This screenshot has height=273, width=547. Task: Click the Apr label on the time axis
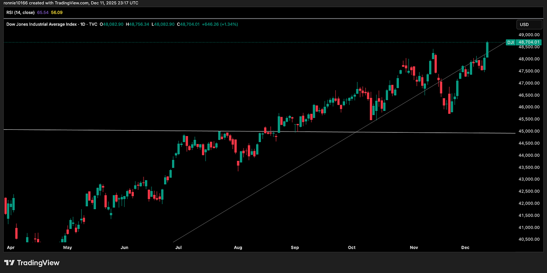11,247
